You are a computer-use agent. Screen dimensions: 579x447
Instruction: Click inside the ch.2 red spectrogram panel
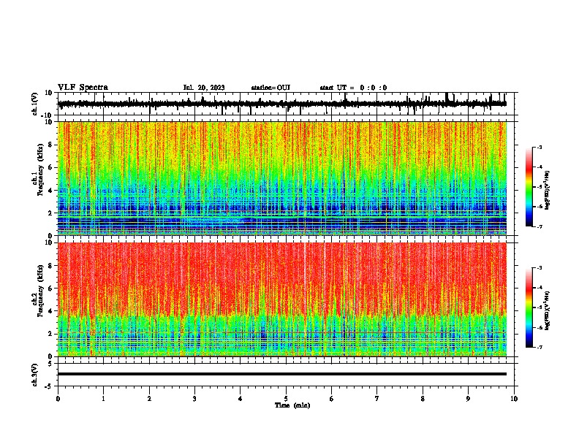pyautogui.click(x=282, y=299)
